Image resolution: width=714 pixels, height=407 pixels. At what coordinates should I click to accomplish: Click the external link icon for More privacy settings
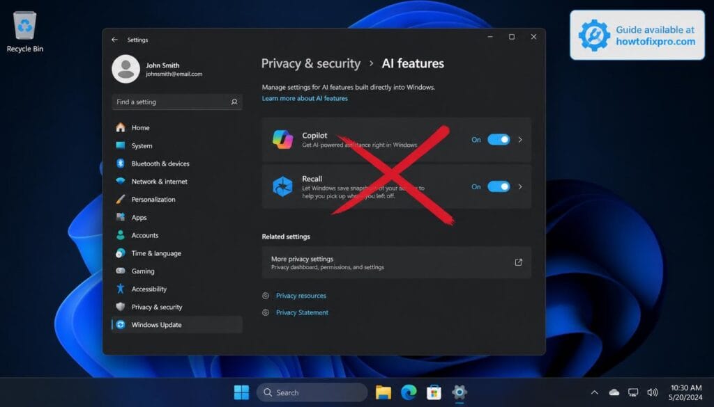(x=518, y=262)
